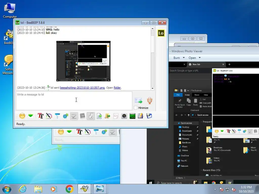Open the Action Center flag tray icon

coord(221,189)
